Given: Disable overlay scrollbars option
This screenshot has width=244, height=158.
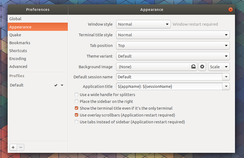Looking at the screenshot, I should click(x=77, y=115).
